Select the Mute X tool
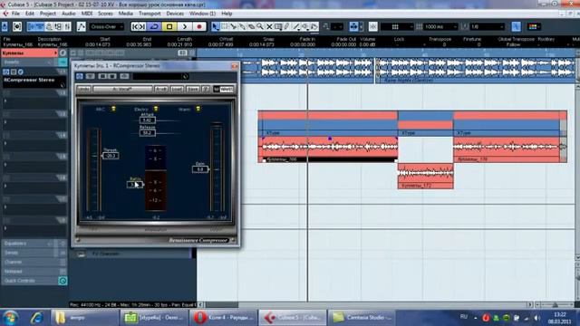 [x=269, y=26]
